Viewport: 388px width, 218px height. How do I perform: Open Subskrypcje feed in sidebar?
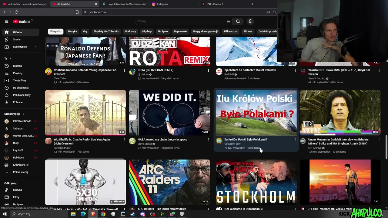[21, 47]
